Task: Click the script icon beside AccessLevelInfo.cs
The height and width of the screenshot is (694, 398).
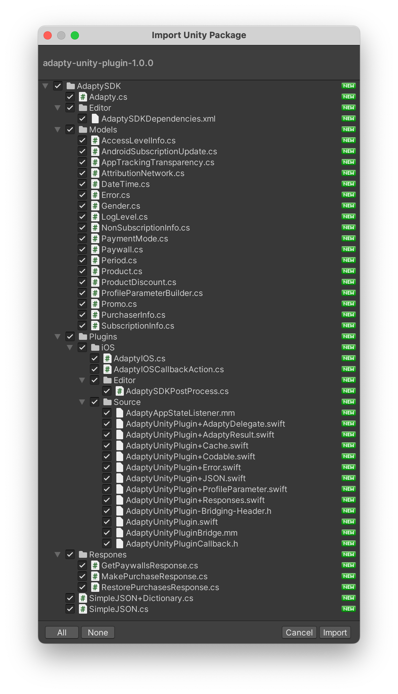Action: (x=95, y=140)
